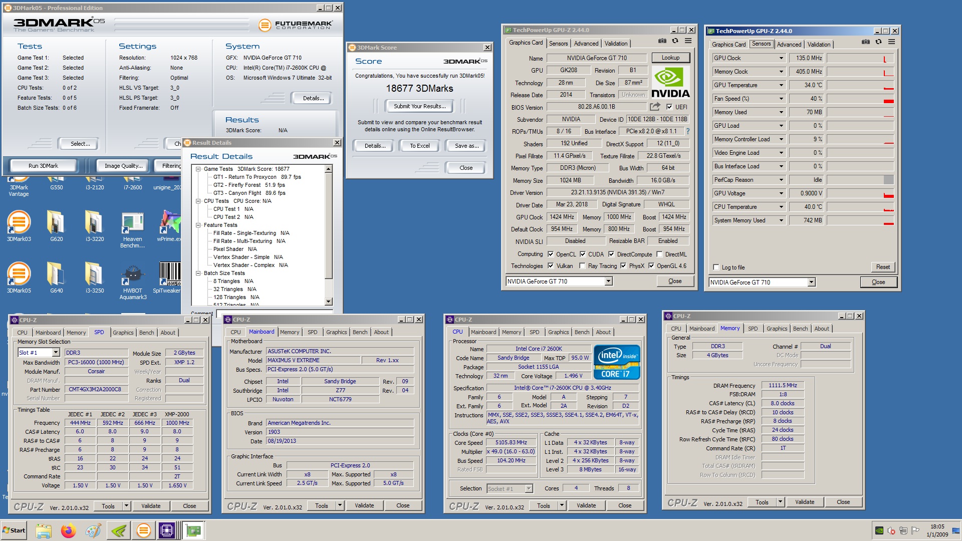Open the Heaven Benchmark desktop shortcut

(132, 229)
